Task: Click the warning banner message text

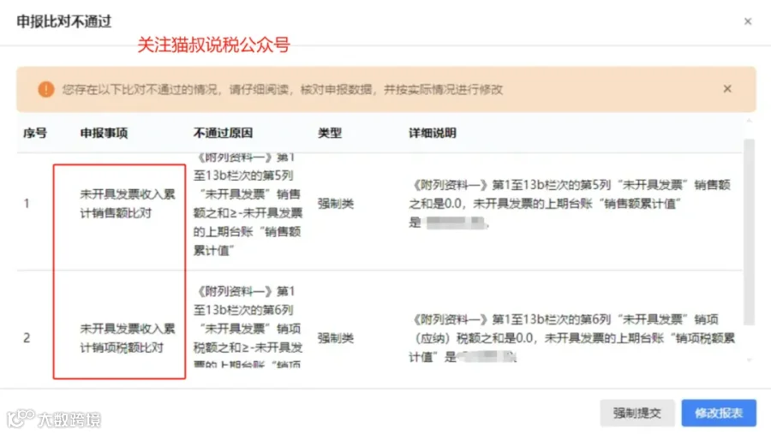Action: pyautogui.click(x=282, y=89)
